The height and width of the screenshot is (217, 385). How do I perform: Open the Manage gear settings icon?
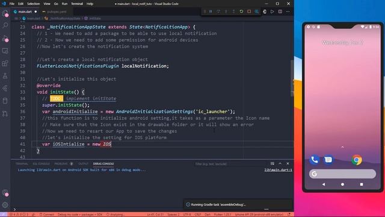(x=5, y=205)
